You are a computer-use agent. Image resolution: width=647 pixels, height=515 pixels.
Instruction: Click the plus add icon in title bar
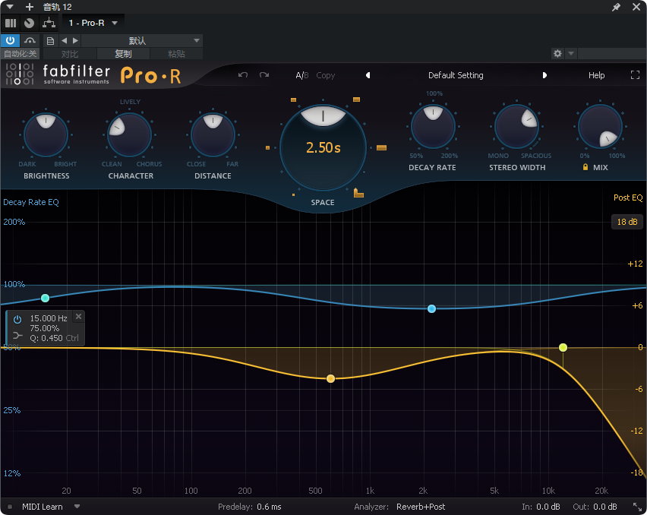click(30, 7)
